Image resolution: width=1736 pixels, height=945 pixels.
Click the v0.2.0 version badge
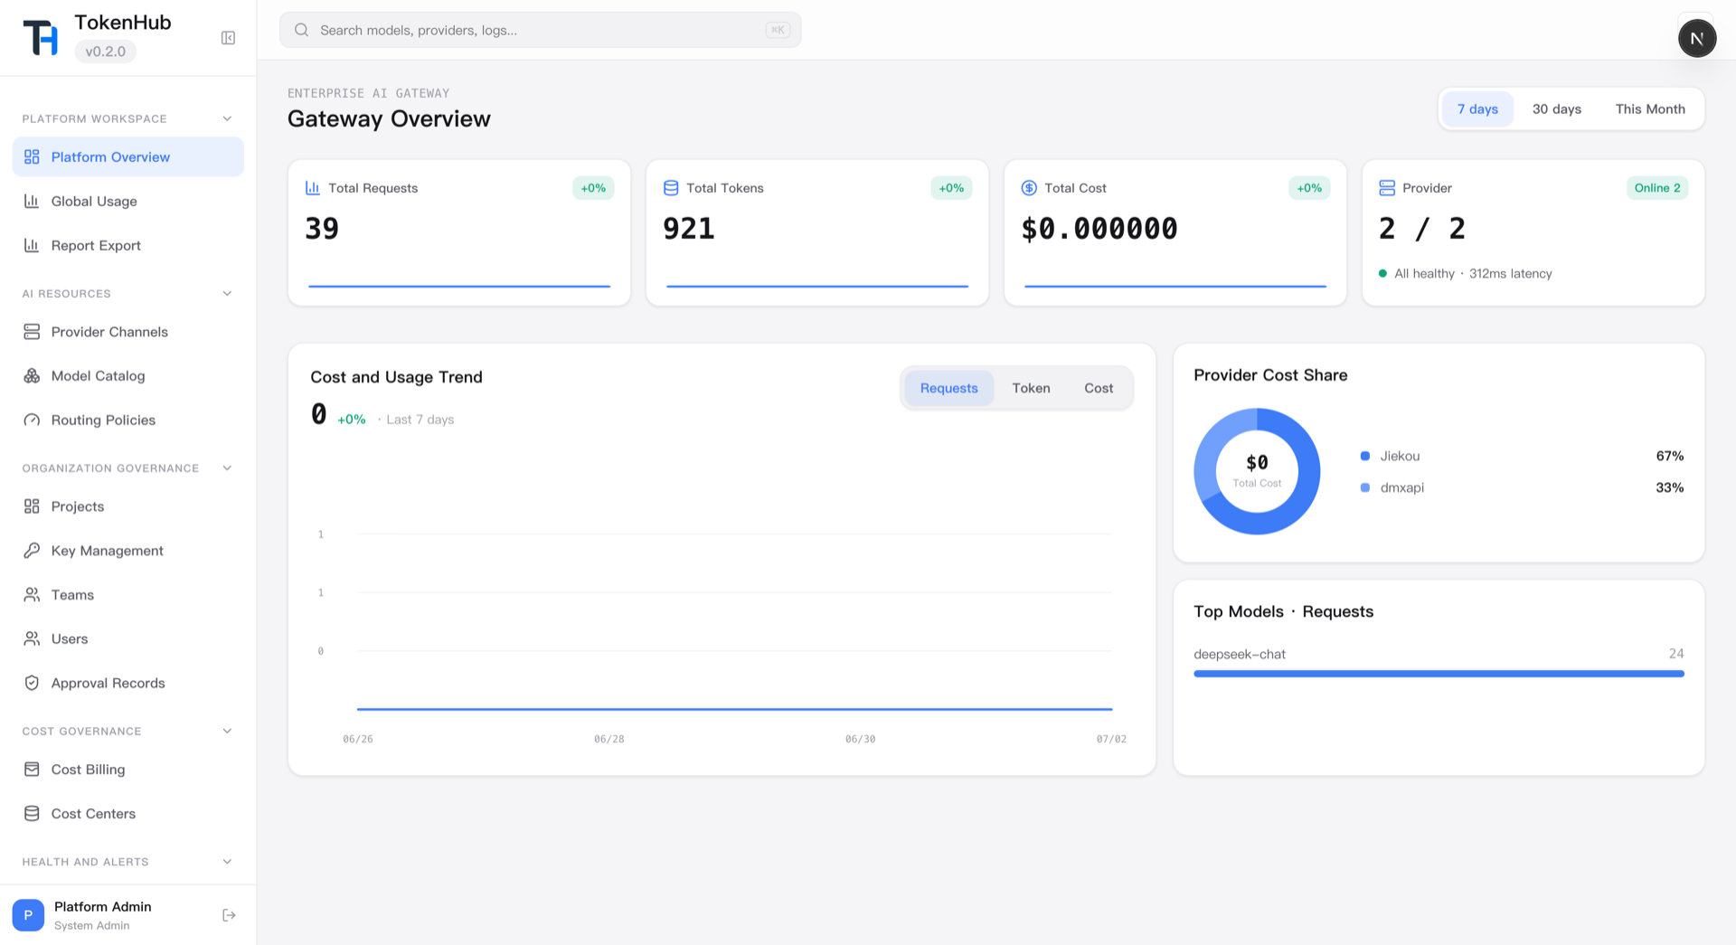pos(106,52)
